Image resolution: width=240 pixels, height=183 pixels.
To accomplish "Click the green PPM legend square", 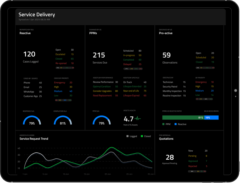I will (x=163, y=124).
